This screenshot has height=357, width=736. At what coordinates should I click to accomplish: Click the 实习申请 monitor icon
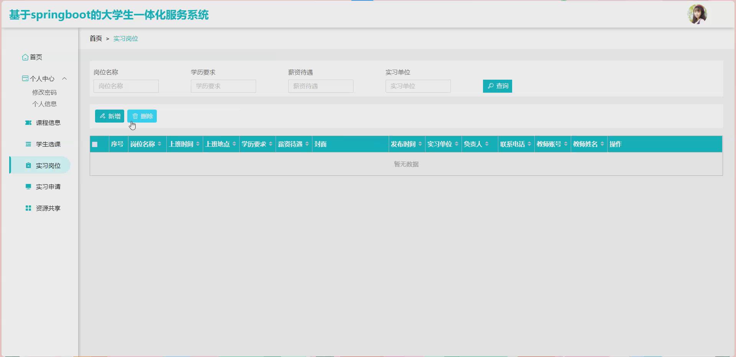coord(28,187)
